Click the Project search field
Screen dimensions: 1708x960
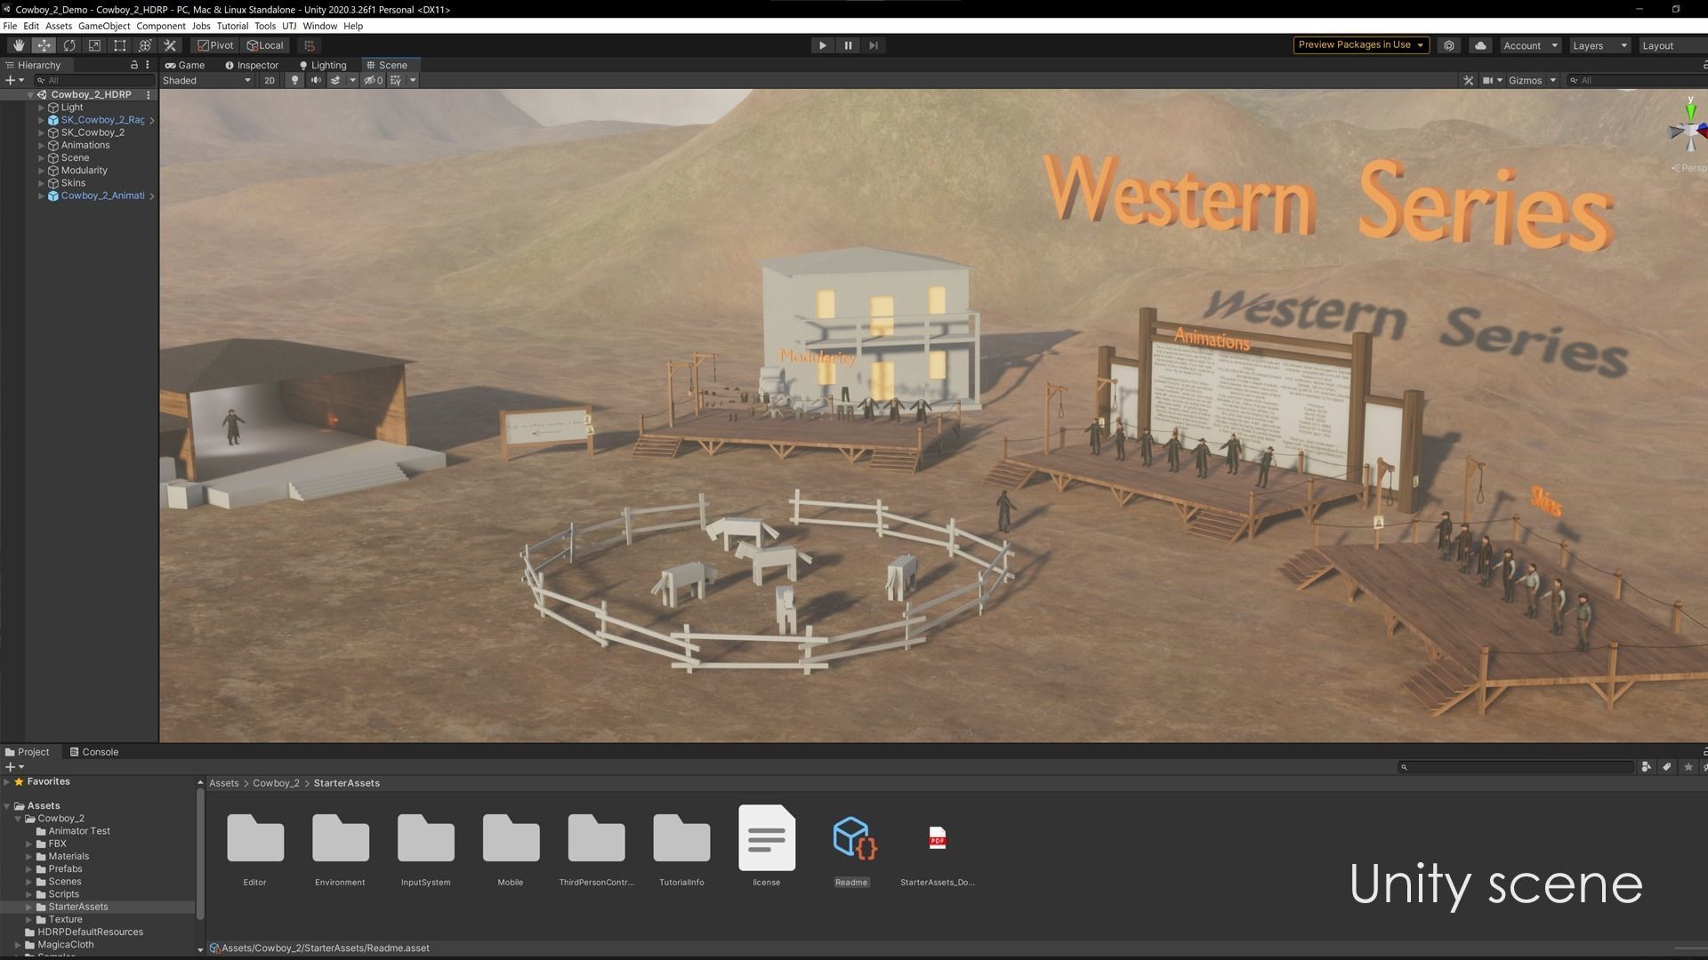pos(1516,767)
